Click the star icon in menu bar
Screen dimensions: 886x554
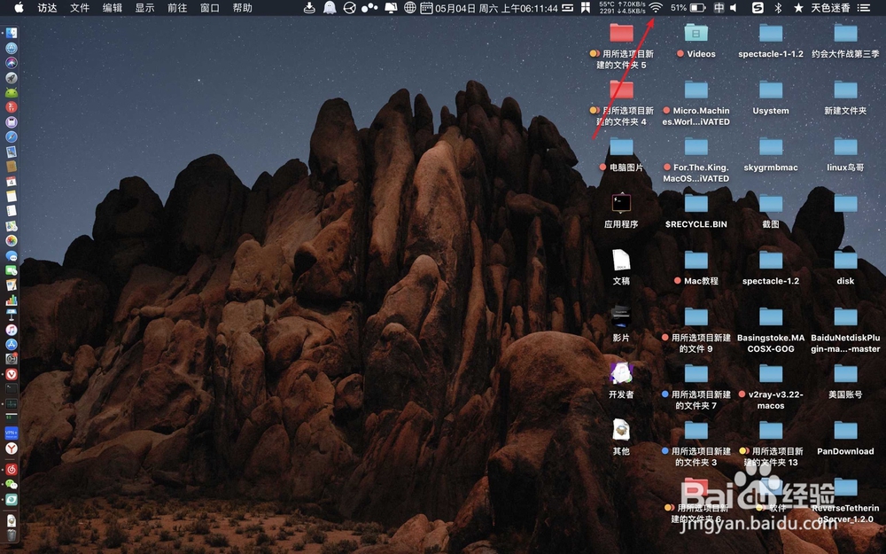click(x=798, y=8)
